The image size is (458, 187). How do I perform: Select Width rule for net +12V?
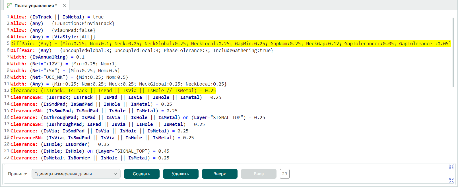(64, 64)
